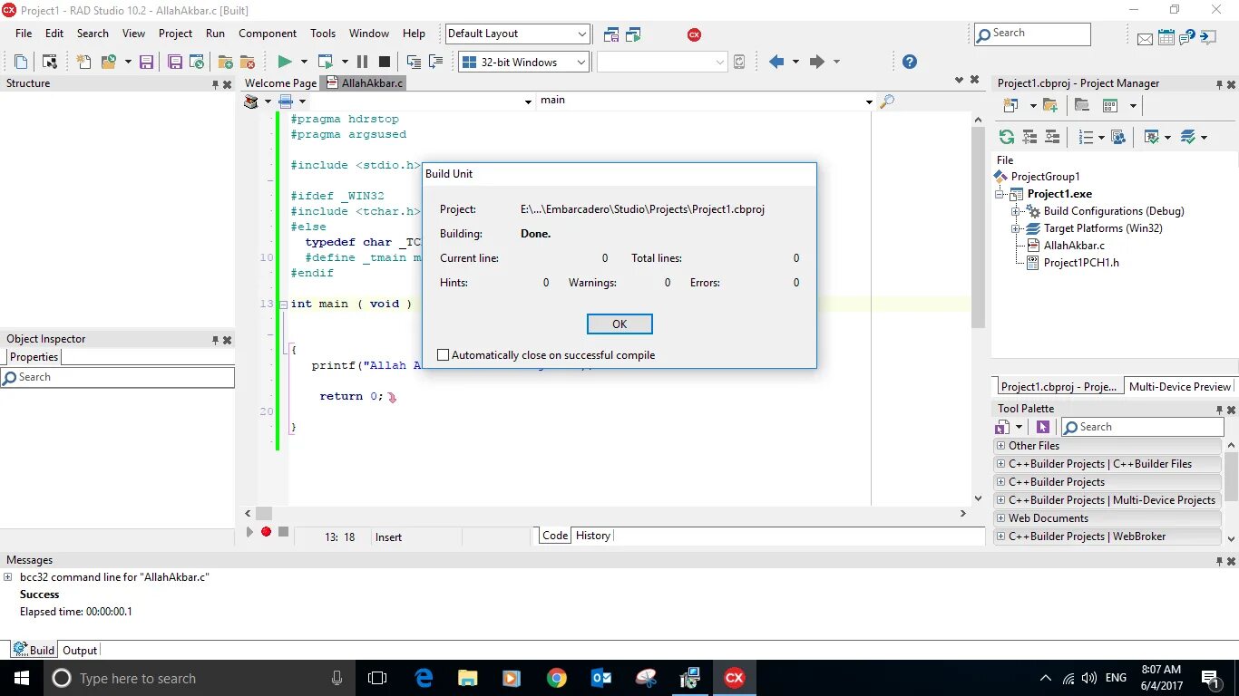Viewport: 1239px width, 696px height.
Task: Click Remove File from Project icon
Action: click(248, 62)
